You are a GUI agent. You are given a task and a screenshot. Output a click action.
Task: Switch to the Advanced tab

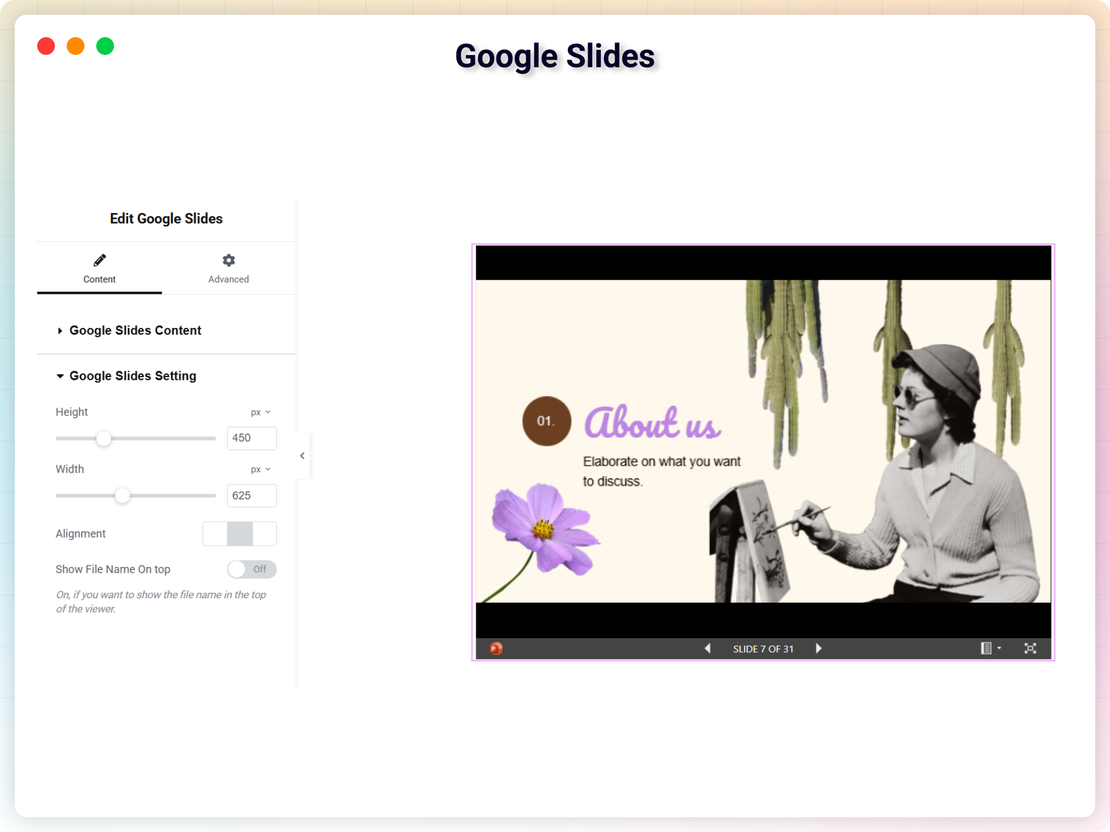tap(228, 268)
